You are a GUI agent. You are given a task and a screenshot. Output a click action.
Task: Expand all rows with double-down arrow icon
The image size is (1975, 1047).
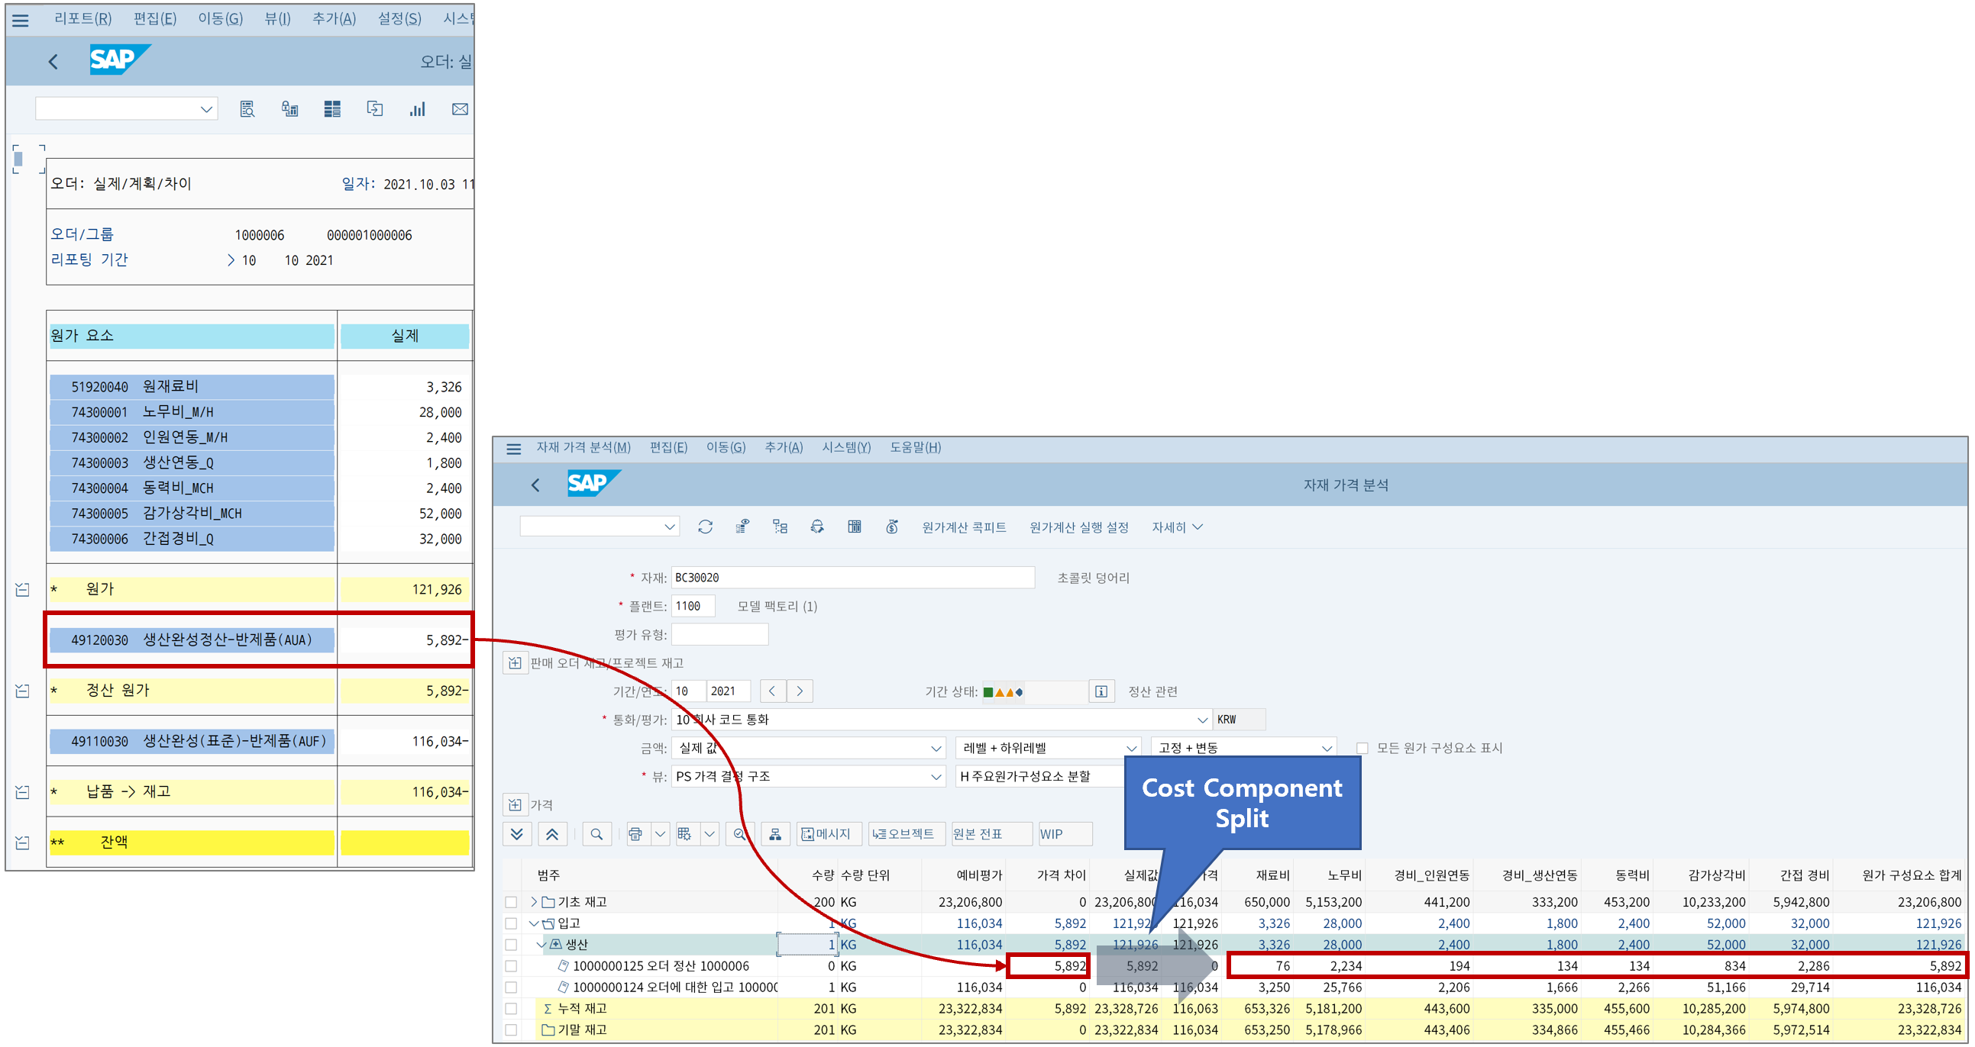click(x=517, y=834)
